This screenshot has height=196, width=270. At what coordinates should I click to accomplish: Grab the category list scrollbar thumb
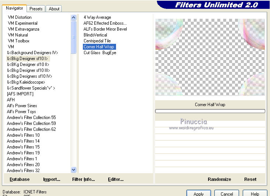tap(74, 37)
